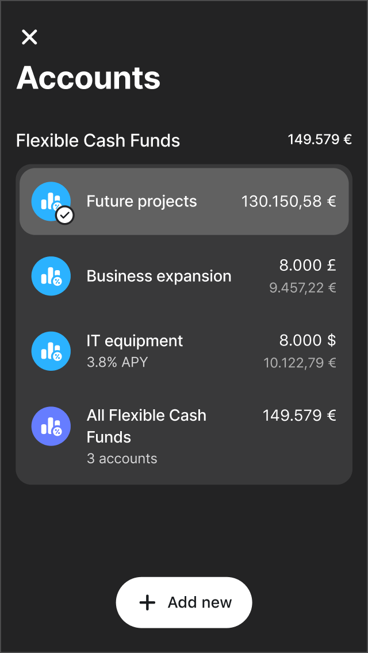Click the bar-chart percent icon beside IT equipment

coord(51,351)
